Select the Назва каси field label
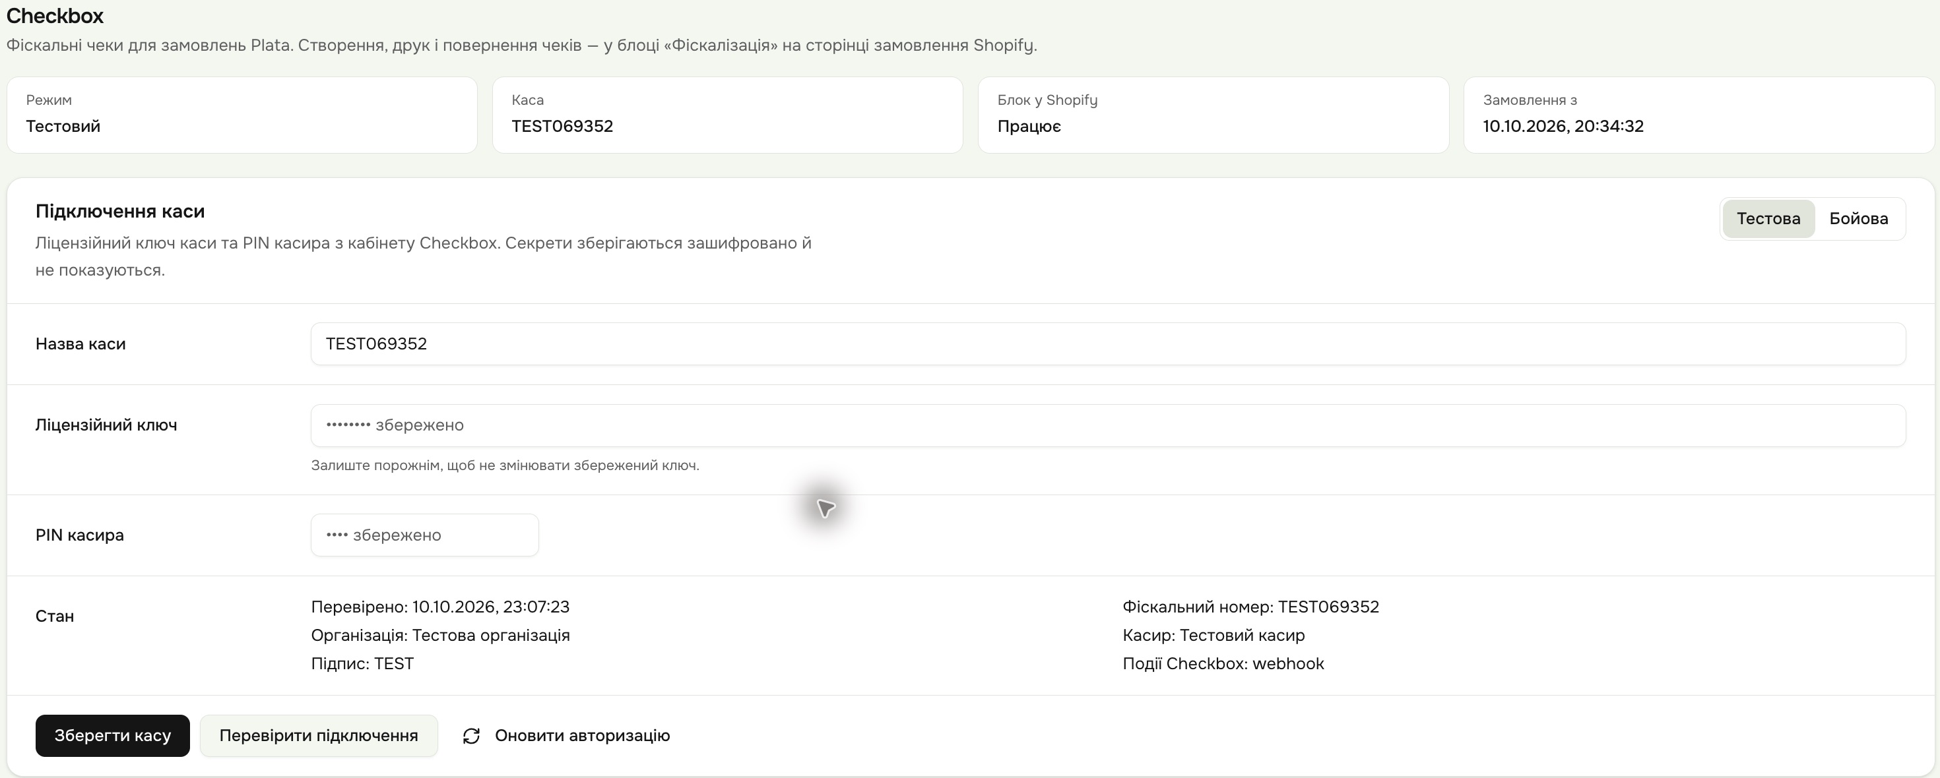Image resolution: width=1940 pixels, height=778 pixels. [81, 344]
